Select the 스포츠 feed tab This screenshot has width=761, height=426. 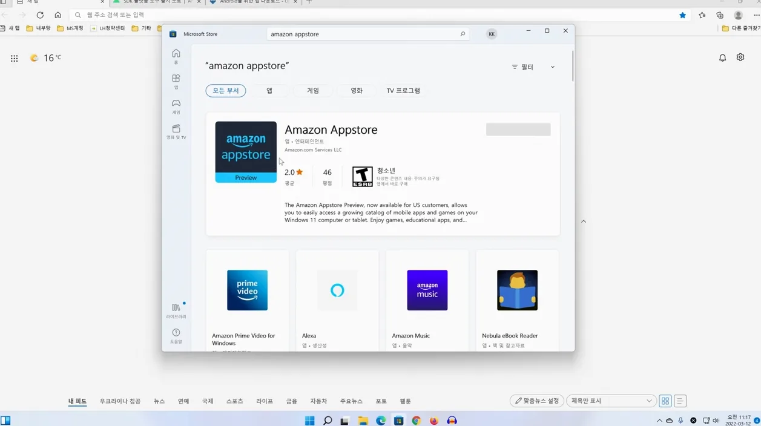(x=234, y=401)
